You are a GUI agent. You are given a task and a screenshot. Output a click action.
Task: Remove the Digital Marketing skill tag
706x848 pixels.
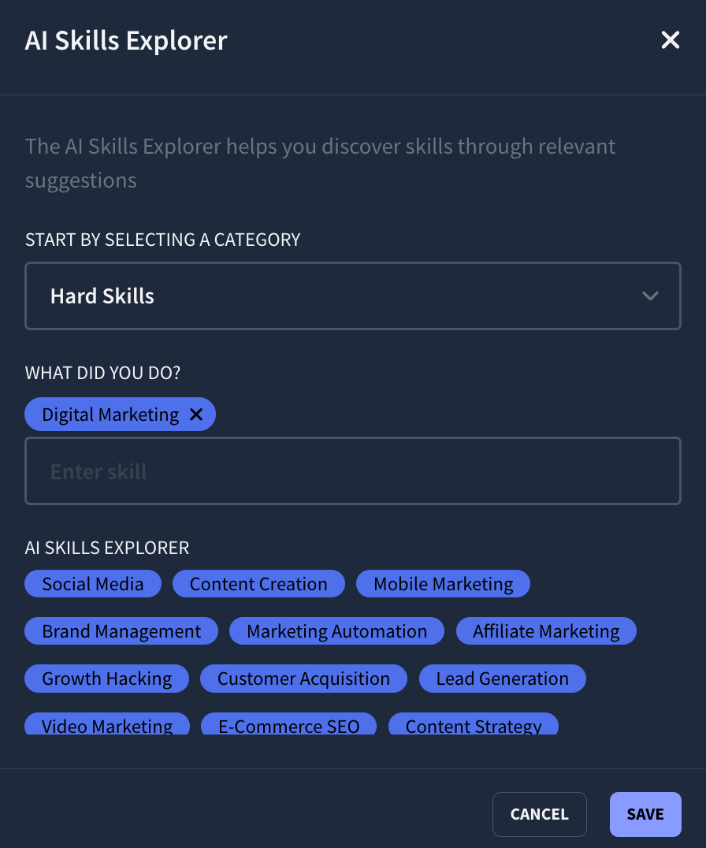[x=196, y=414]
